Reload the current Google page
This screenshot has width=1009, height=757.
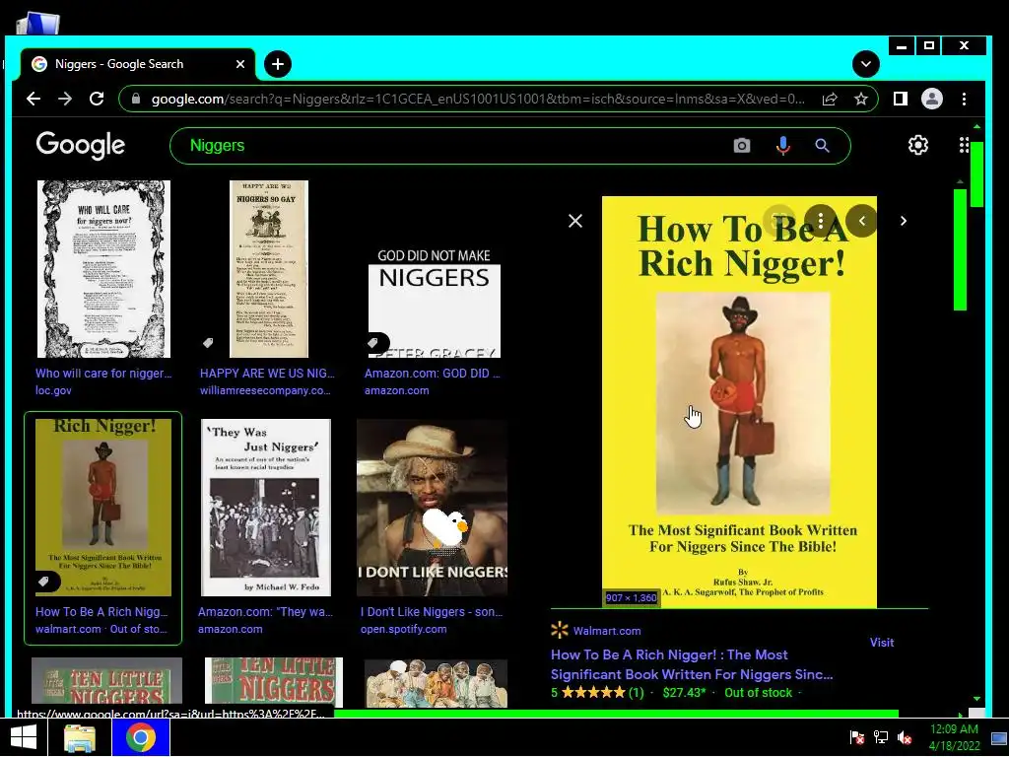pos(97,99)
